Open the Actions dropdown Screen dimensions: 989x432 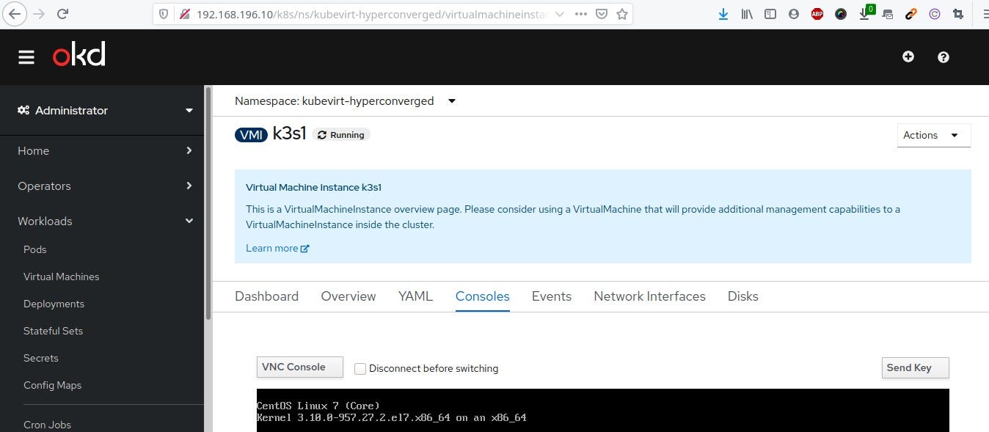(x=934, y=135)
